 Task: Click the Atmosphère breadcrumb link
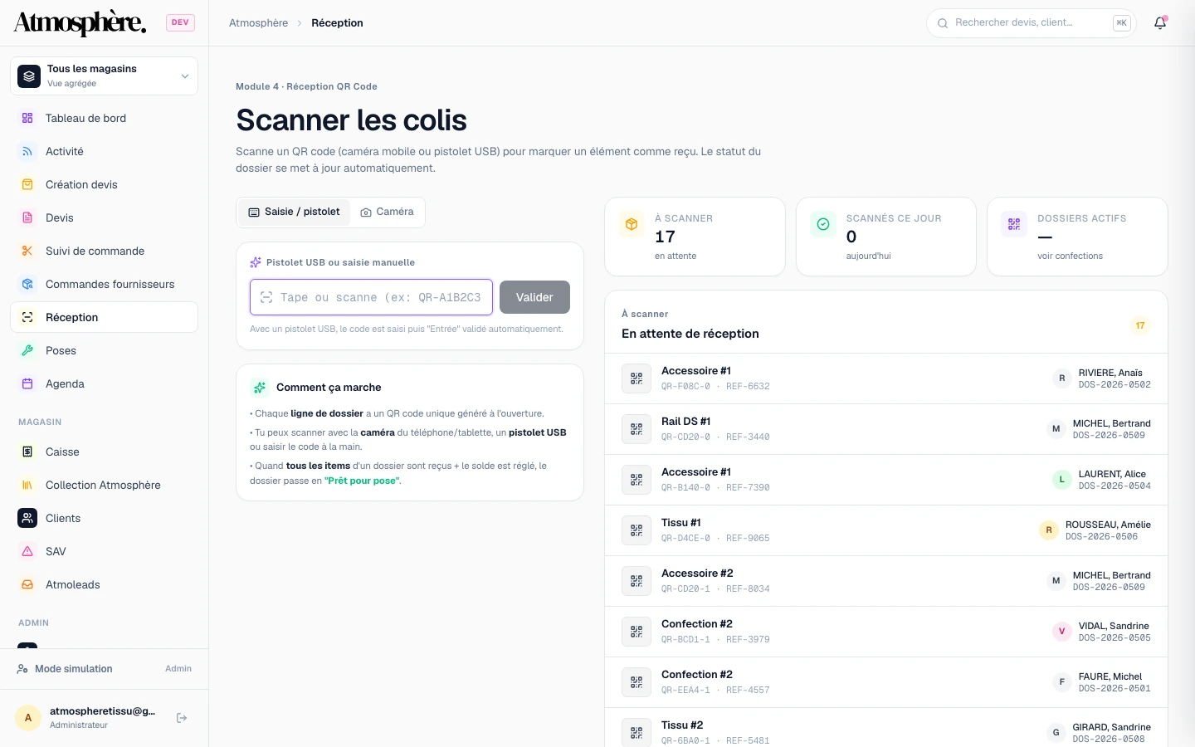coord(259,23)
